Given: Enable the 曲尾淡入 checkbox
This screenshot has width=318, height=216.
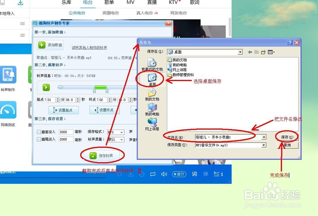Looking at the screenshot, I should coord(39,139).
